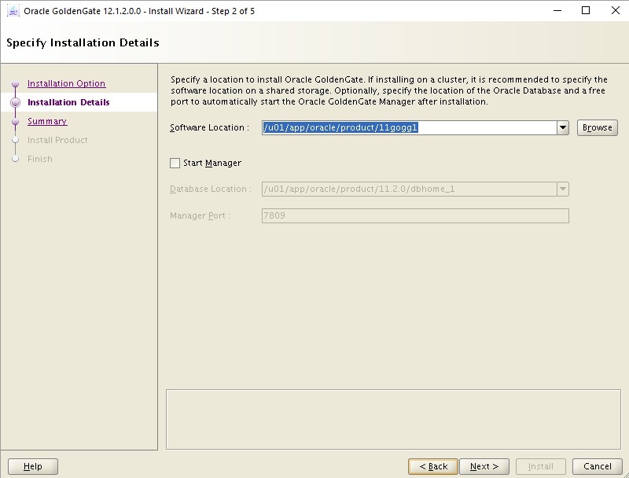
Task: Click the Manager Port field
Action: 414,216
